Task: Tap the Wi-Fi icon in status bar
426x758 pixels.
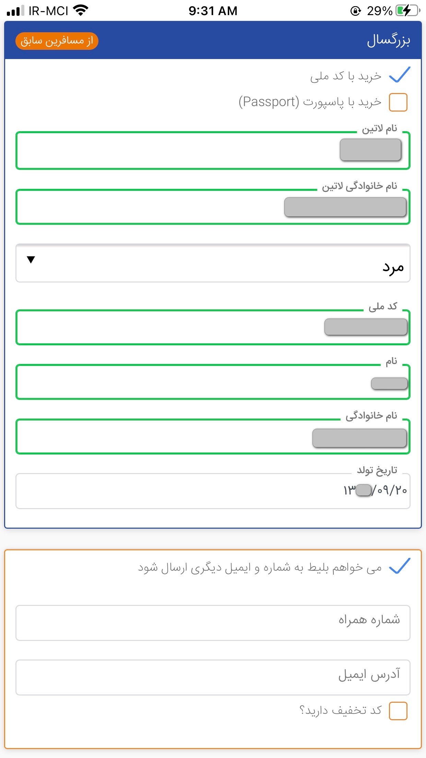Action: [81, 11]
